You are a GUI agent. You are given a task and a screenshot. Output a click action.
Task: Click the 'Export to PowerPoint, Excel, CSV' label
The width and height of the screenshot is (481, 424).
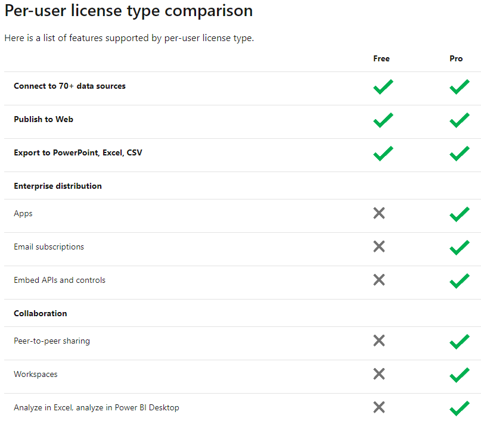pyautogui.click(x=78, y=152)
